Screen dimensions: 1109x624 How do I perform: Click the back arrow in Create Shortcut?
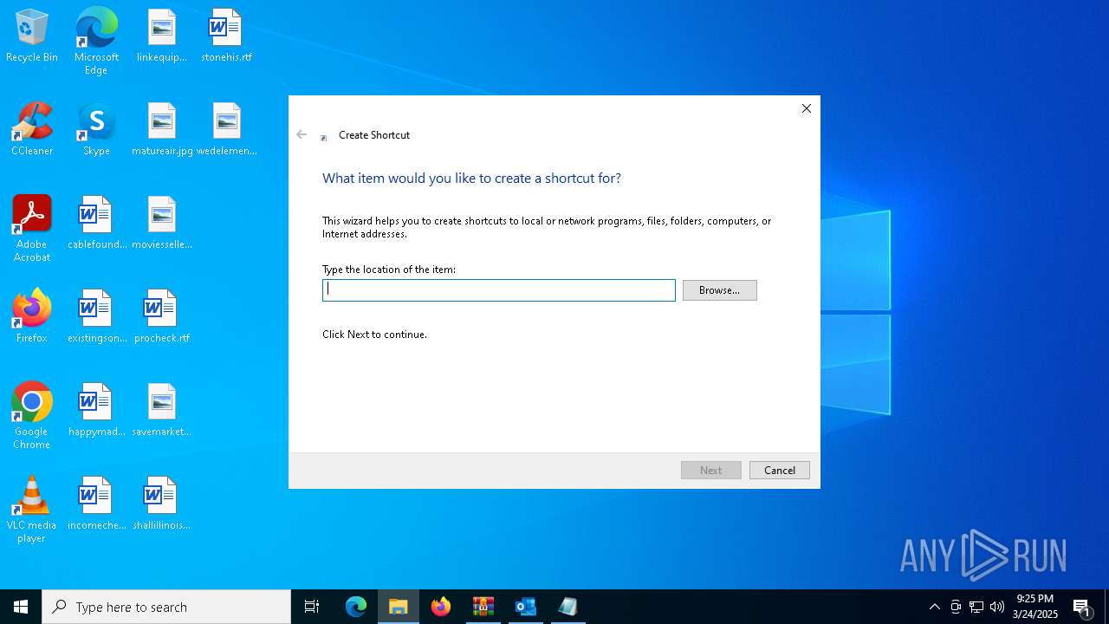302,134
